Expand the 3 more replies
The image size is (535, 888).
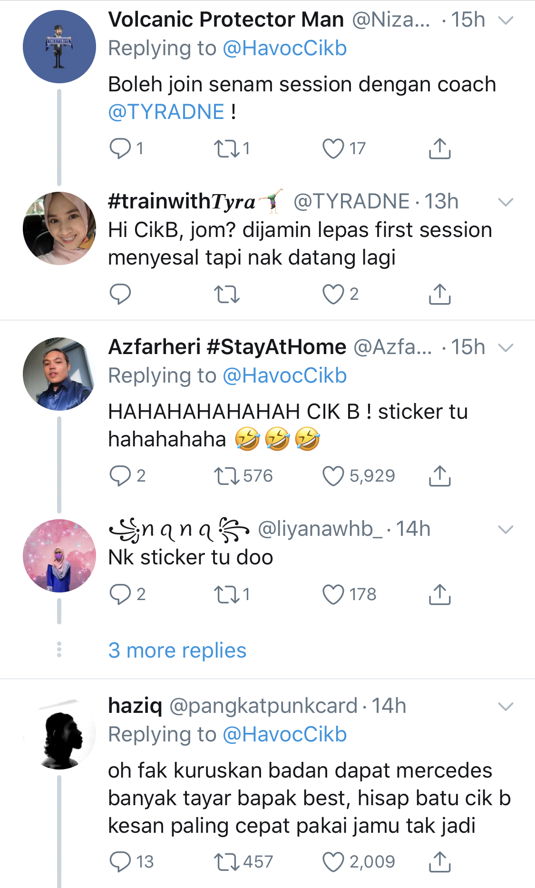177,650
